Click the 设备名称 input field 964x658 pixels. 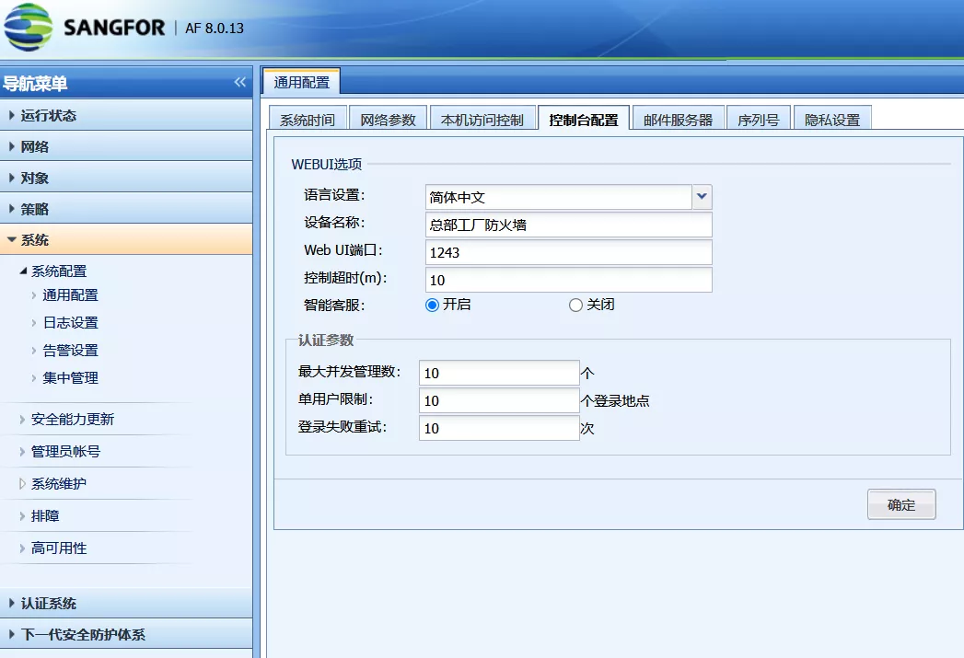coord(569,225)
